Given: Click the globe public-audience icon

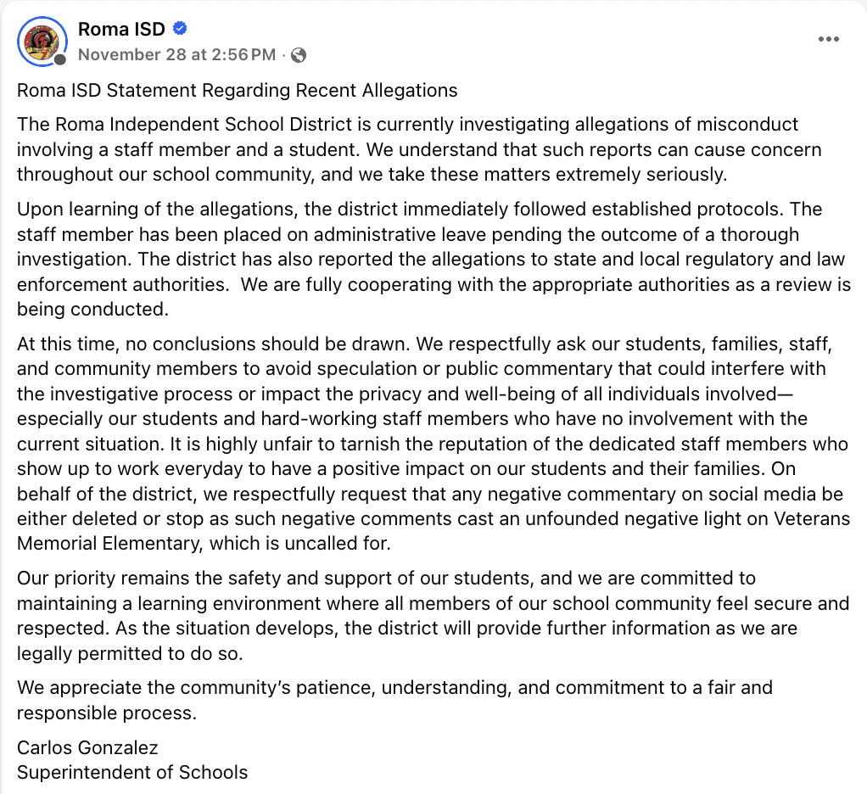Looking at the screenshot, I should (x=298, y=55).
